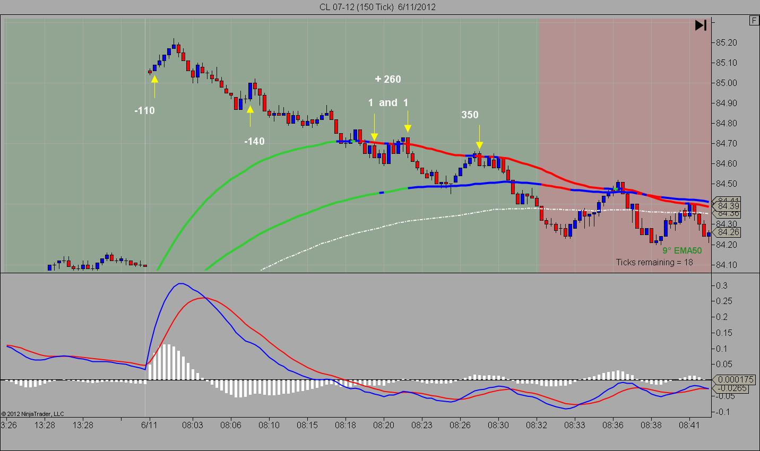Screen dimensions: 760x451
Task: Click the -0.1 label on the MACD scale
Action: point(723,412)
